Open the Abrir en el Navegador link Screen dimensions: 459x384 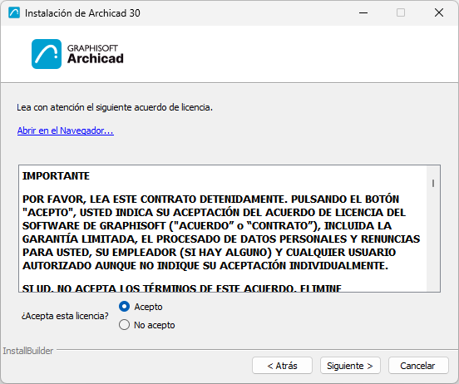[66, 130]
